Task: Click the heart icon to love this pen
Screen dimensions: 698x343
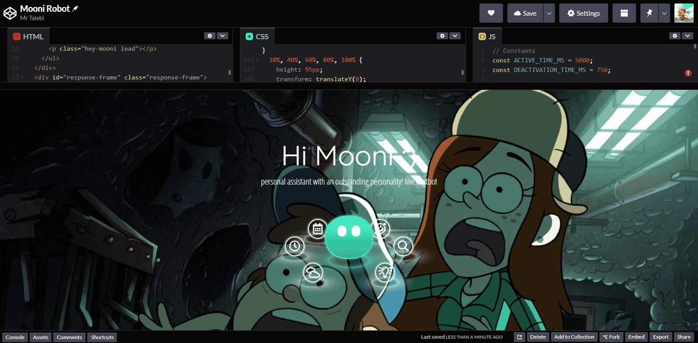Action: coord(491,13)
